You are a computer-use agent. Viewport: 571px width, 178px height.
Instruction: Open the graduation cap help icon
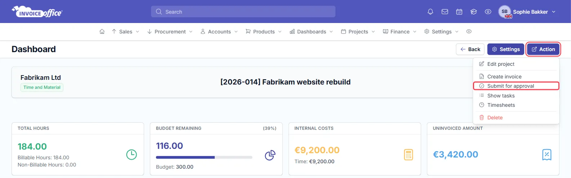coord(474,12)
